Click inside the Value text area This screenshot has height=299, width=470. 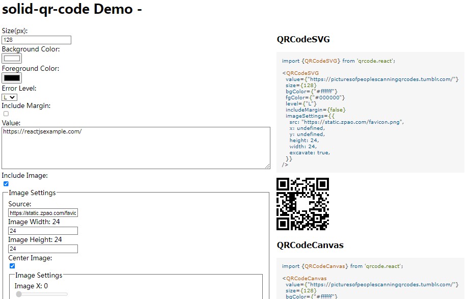135,148
